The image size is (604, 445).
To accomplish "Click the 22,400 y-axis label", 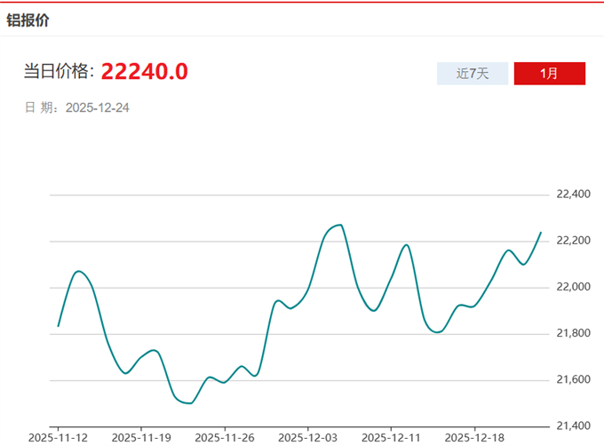I will [573, 195].
